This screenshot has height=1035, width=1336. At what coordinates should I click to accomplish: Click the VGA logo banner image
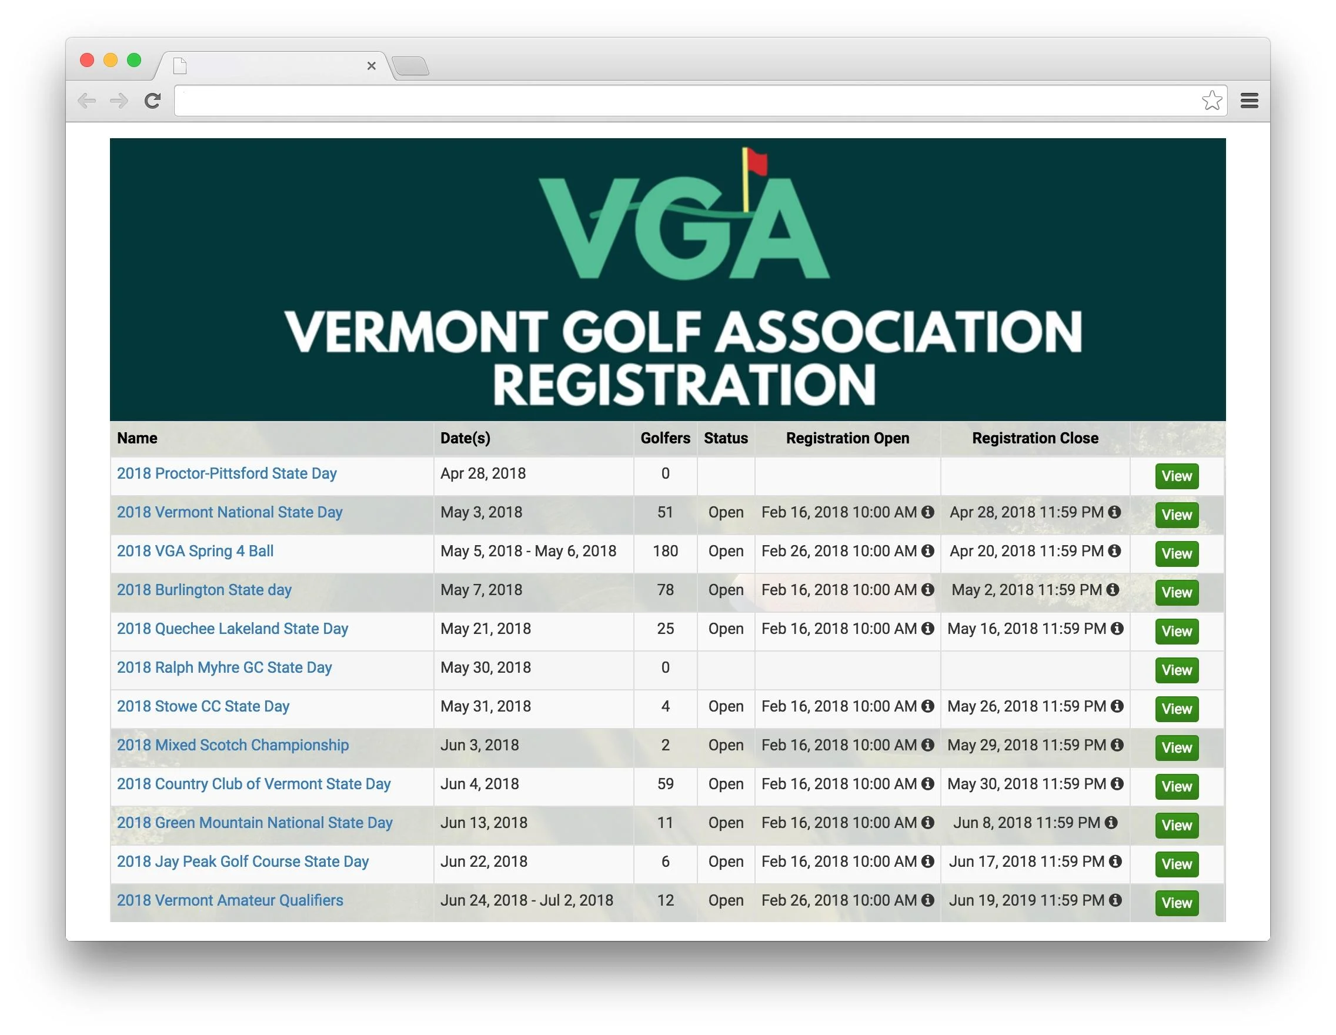(x=667, y=279)
